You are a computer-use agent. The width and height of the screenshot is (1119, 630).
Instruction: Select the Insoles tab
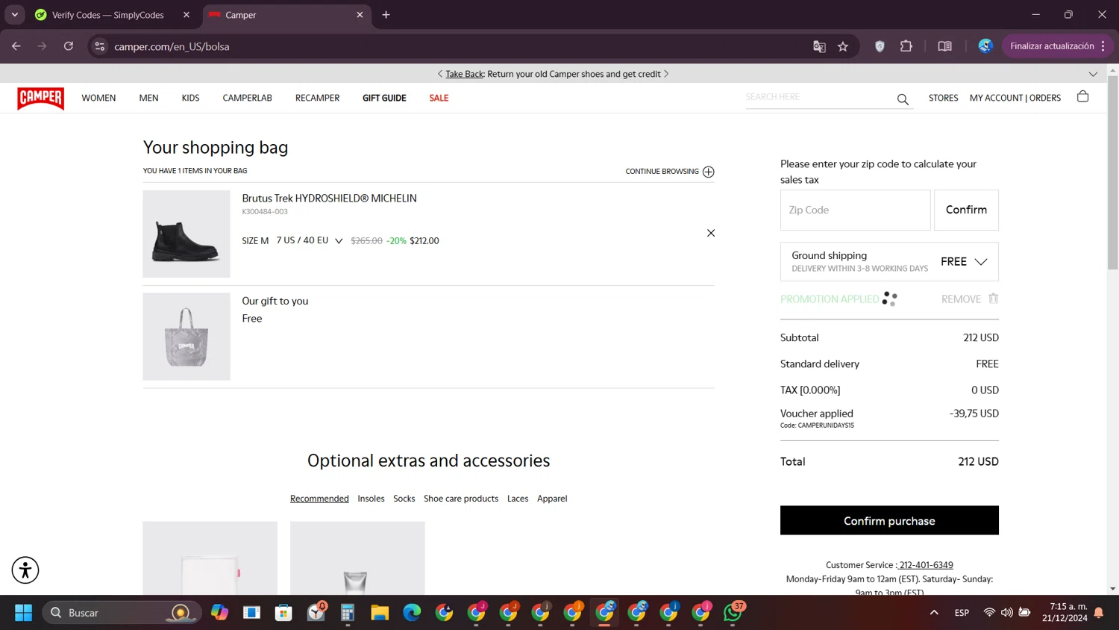371,499
